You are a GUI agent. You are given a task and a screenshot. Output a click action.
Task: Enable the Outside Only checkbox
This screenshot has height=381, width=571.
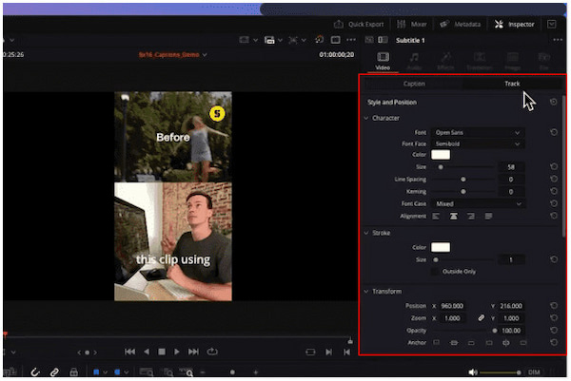(x=436, y=271)
